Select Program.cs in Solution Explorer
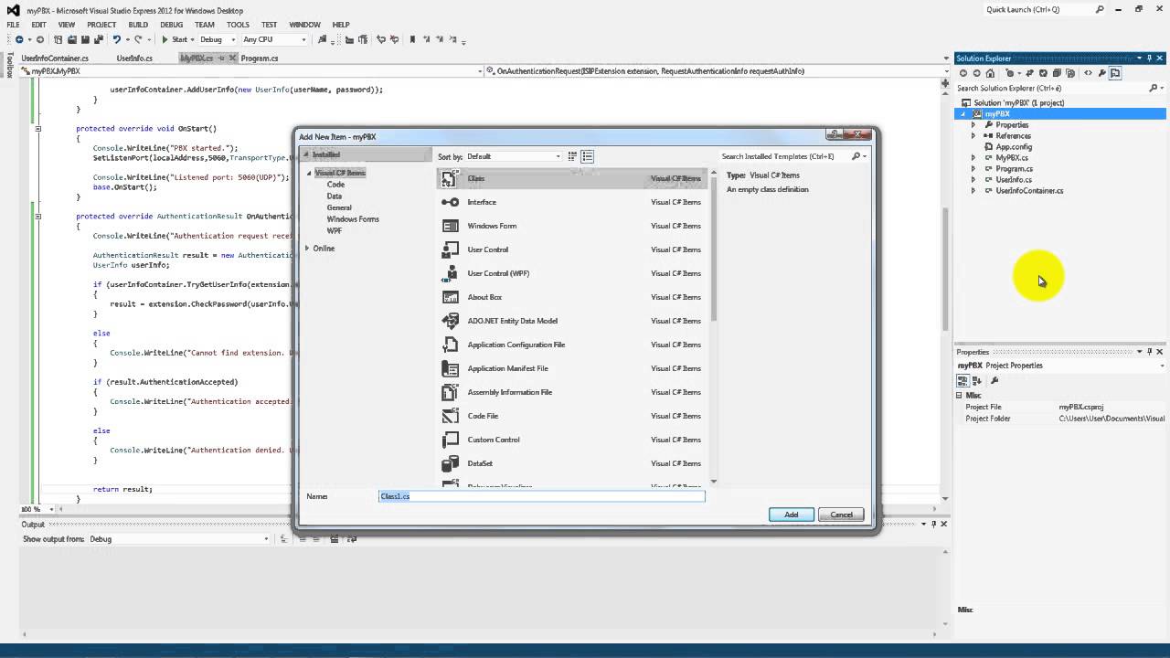The height and width of the screenshot is (658, 1170). coord(1014,169)
